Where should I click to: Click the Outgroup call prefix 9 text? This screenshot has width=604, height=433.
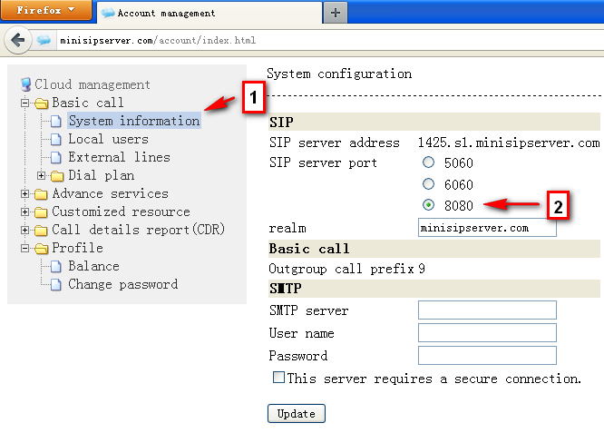(346, 269)
